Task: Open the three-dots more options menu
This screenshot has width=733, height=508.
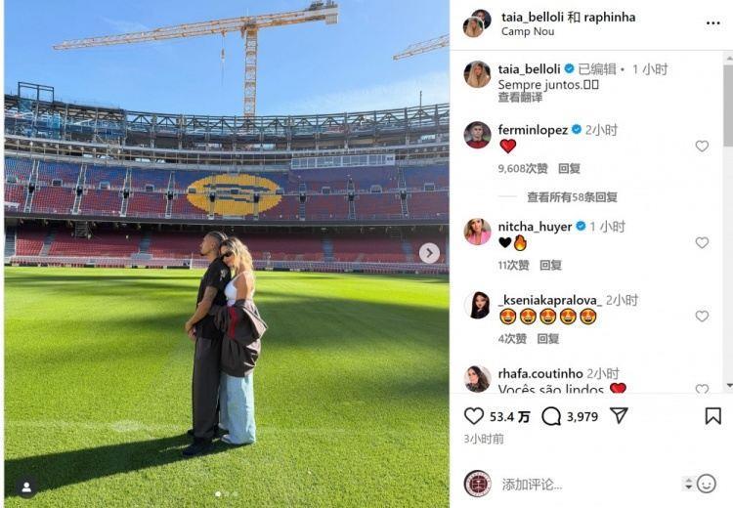Action: pyautogui.click(x=712, y=22)
